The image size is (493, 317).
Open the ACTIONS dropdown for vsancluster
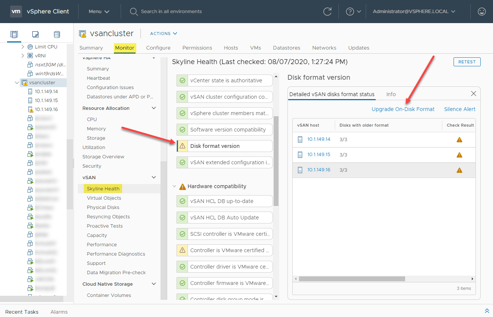(163, 34)
